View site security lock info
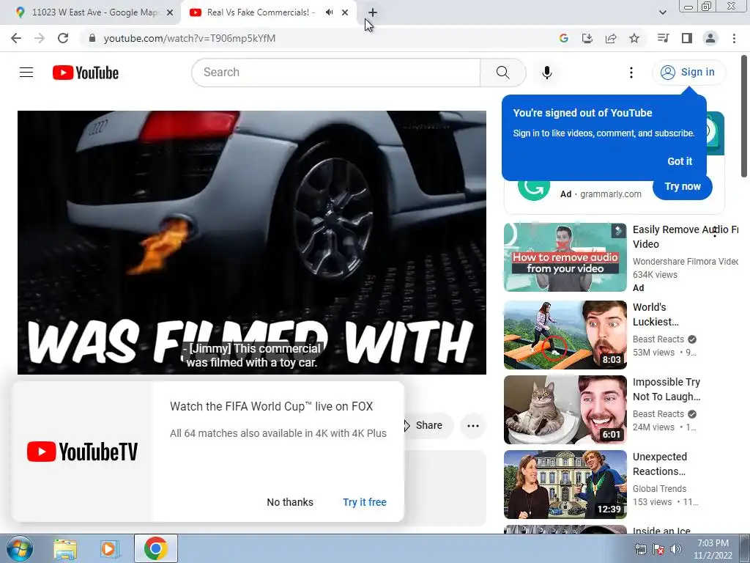The width and height of the screenshot is (750, 563). click(x=92, y=38)
